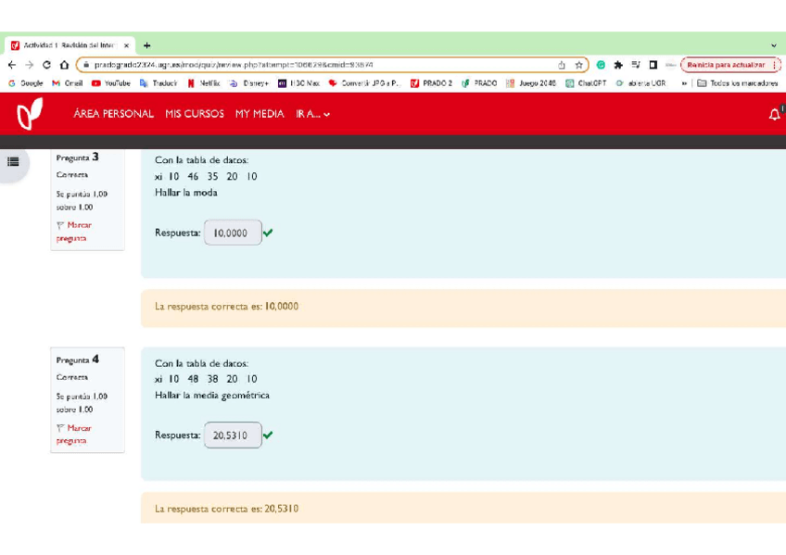Open the media control playlist icon

[x=636, y=65]
